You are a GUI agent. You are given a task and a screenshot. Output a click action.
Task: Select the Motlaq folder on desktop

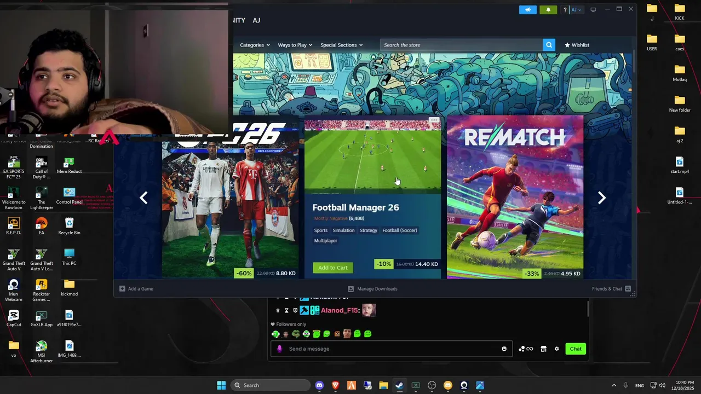pyautogui.click(x=680, y=73)
